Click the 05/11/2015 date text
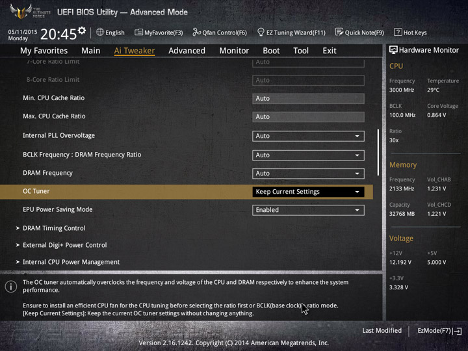Viewport: 468px width, 351px height. (22, 32)
